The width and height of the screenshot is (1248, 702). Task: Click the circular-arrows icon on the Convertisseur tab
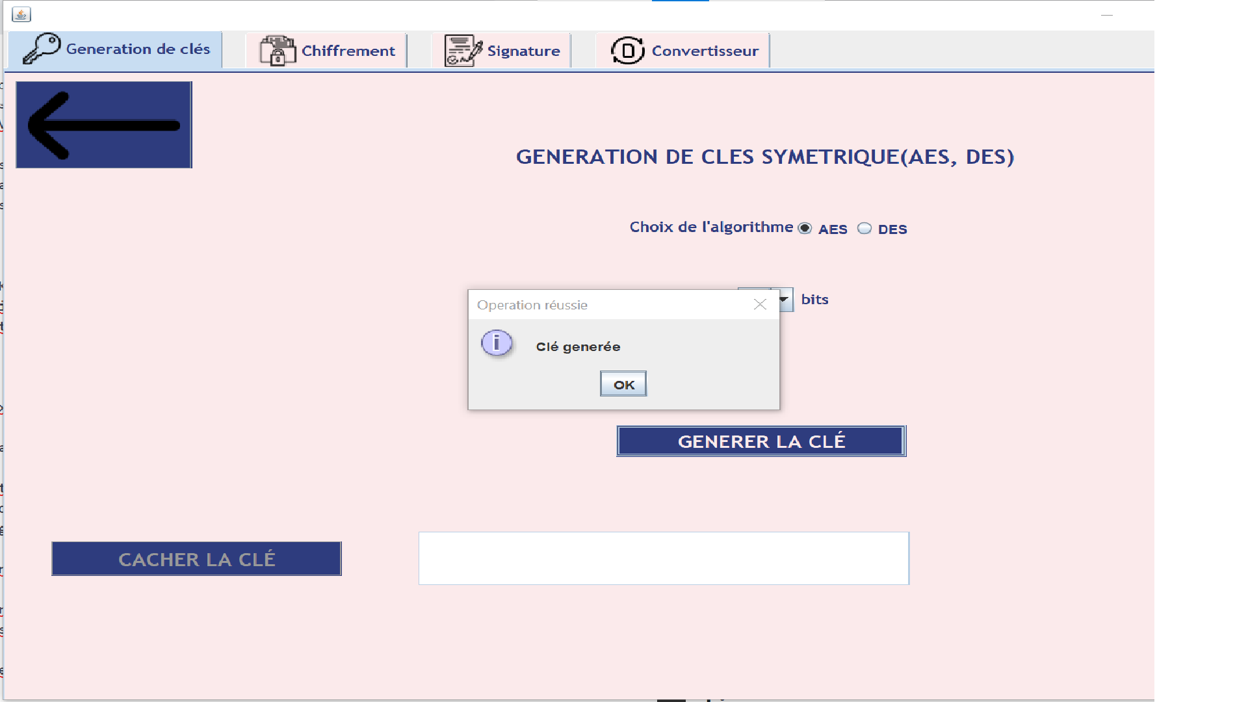(x=627, y=51)
